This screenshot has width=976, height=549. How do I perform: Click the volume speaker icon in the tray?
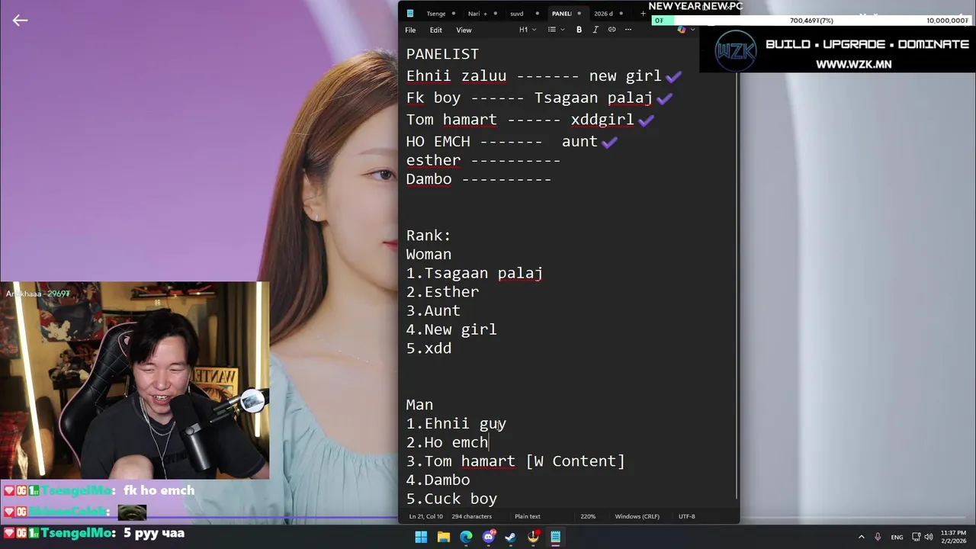tap(929, 537)
